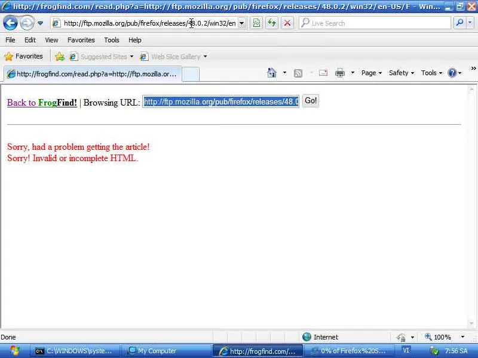
Task: Click the Print icon
Action: click(339, 73)
